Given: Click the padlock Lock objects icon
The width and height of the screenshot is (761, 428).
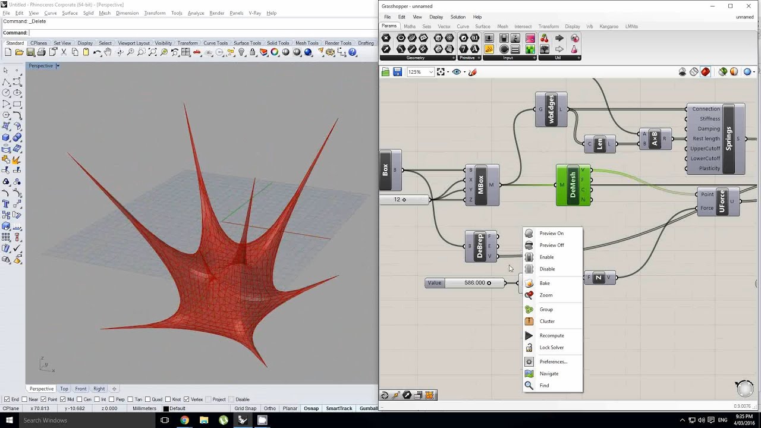Looking at the screenshot, I should 253,52.
